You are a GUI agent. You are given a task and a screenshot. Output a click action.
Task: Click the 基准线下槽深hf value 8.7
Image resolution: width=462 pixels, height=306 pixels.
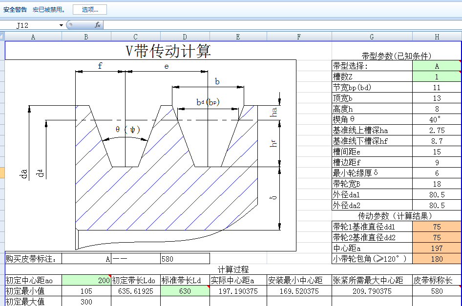click(x=437, y=141)
